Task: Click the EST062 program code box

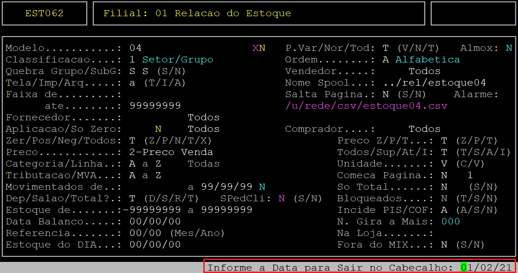Action: (45, 13)
